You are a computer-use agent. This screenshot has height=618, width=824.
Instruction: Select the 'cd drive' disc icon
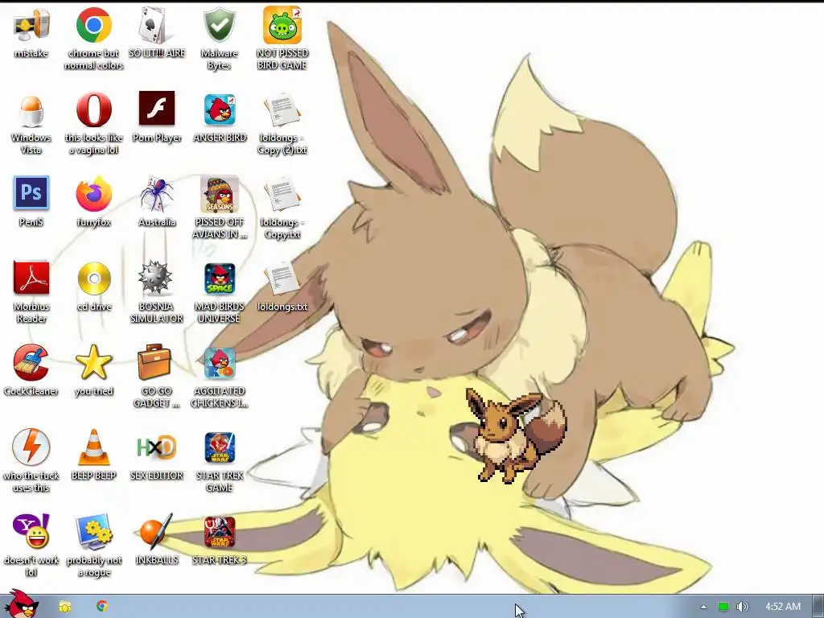[x=94, y=278]
